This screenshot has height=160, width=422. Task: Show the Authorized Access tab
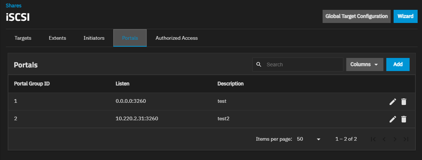177,38
